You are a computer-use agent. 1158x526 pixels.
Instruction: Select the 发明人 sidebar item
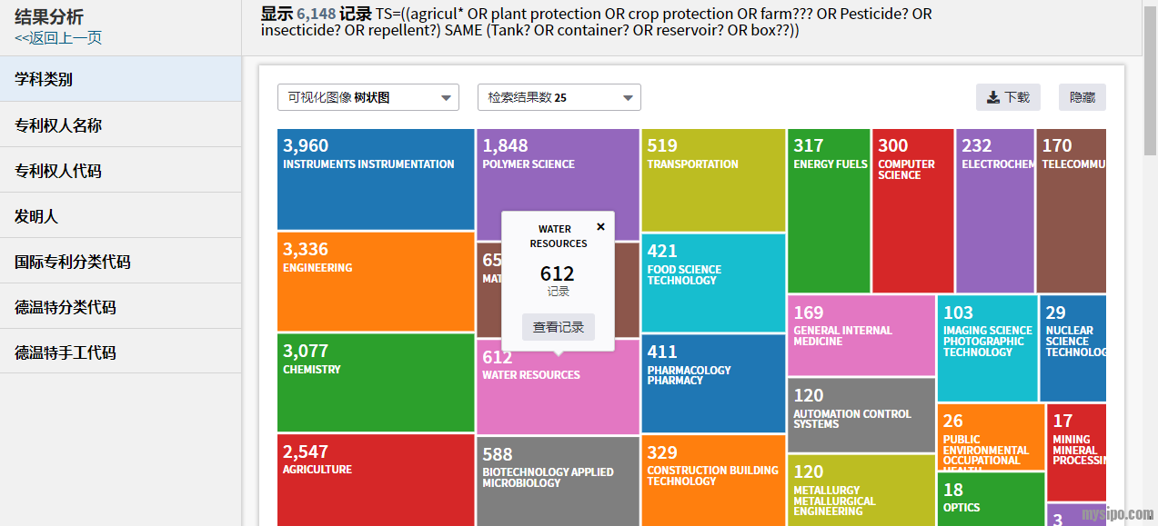(121, 215)
